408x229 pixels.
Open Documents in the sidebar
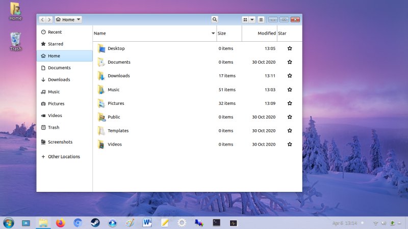click(x=65, y=68)
